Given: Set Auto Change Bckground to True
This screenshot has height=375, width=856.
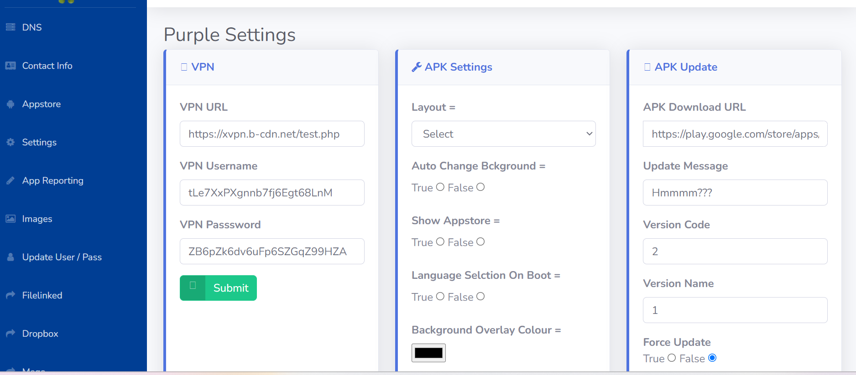Looking at the screenshot, I should tap(440, 187).
